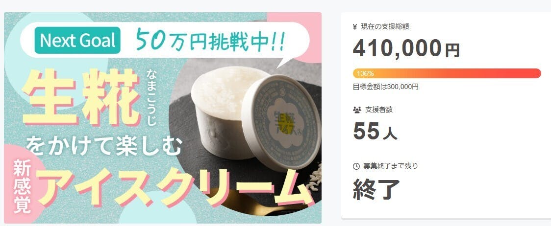Click the yen icon beside 現在の支援総額
The height and width of the screenshot is (226, 551).
click(355, 26)
